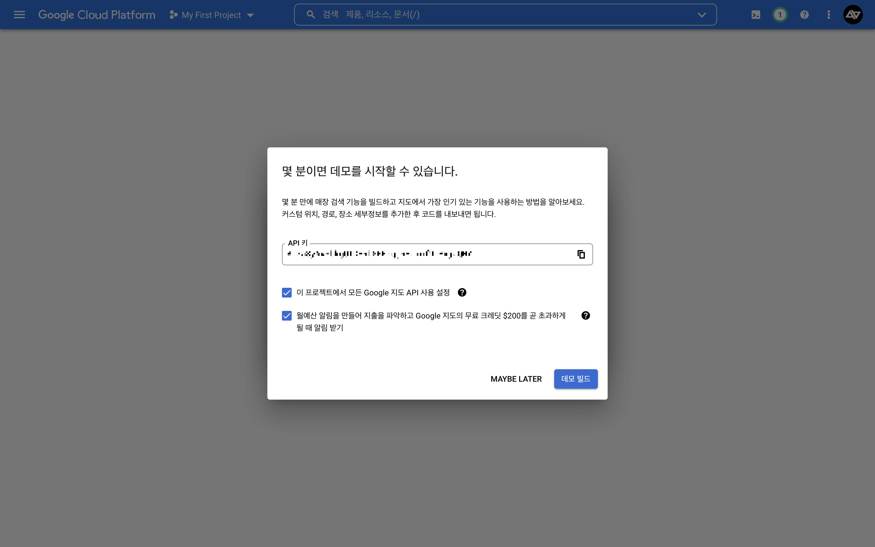Toggle monthly budget alert checkbox
The height and width of the screenshot is (547, 875).
(287, 316)
